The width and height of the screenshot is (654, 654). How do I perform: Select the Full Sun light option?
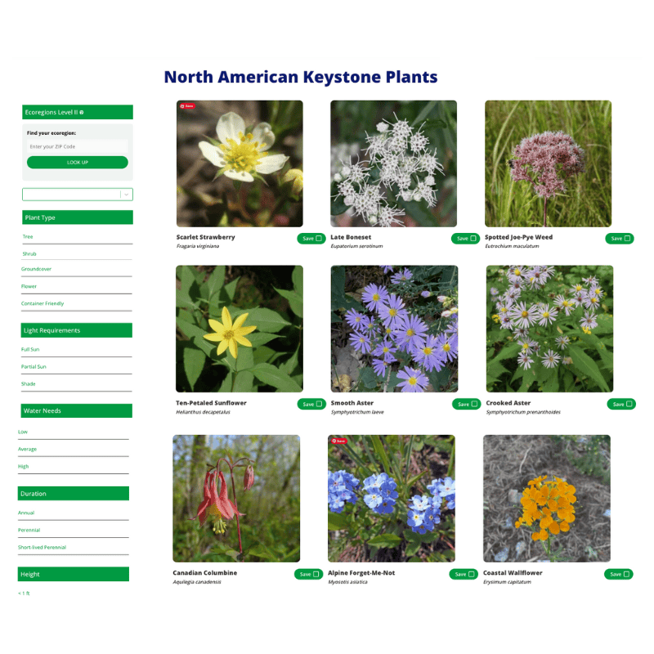(x=30, y=349)
